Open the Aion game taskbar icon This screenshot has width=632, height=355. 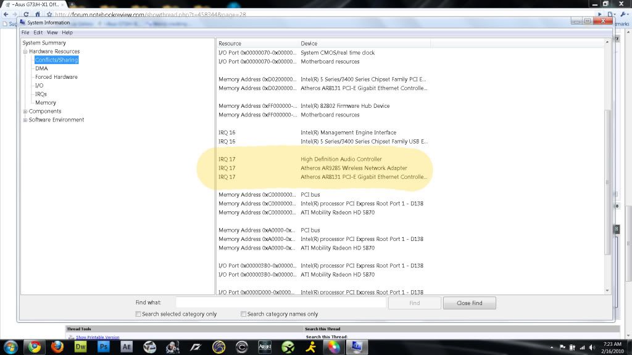pos(265,347)
